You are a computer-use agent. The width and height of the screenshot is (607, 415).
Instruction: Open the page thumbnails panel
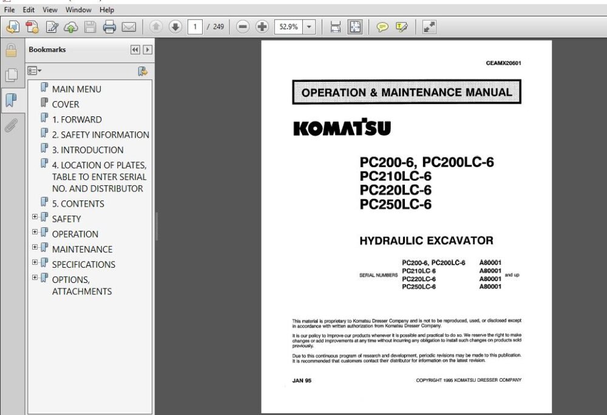pyautogui.click(x=11, y=75)
